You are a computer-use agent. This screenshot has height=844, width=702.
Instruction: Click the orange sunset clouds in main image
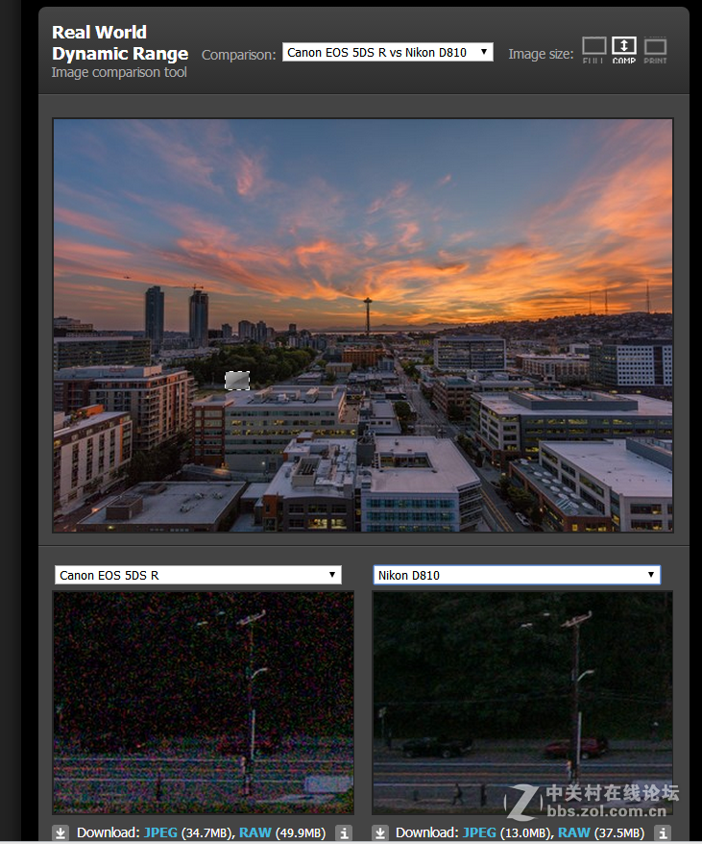[x=538, y=260]
